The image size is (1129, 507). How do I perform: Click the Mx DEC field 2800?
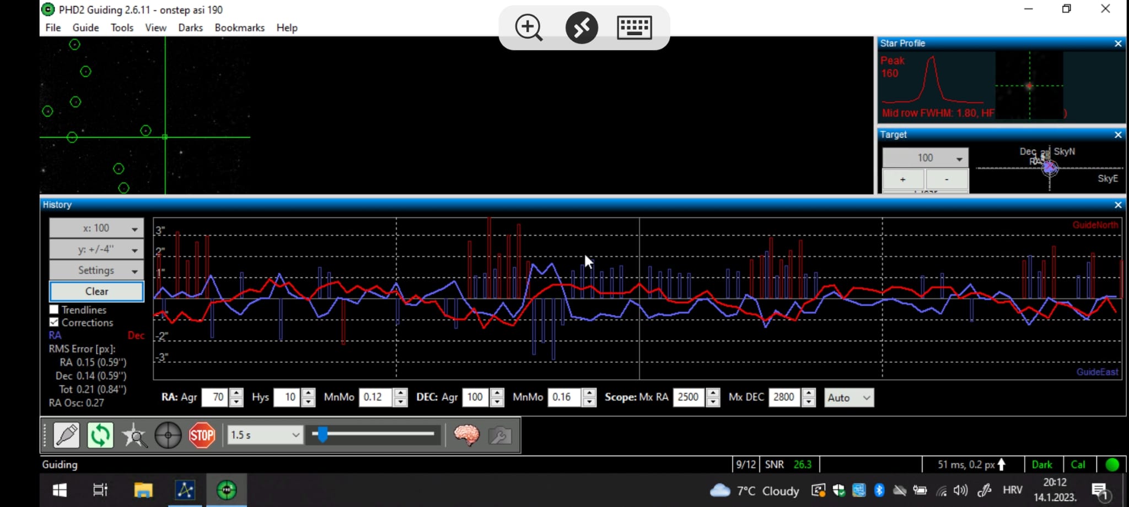(784, 397)
